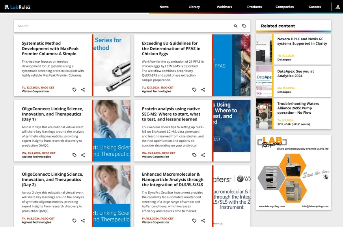Click the PFAS chicken eggs webinar thumbnail
The width and height of the screenshot is (343, 227).
point(232,65)
